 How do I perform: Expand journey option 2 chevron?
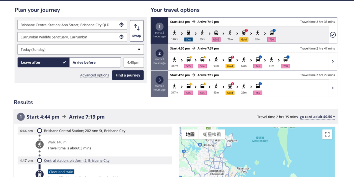(333, 61)
